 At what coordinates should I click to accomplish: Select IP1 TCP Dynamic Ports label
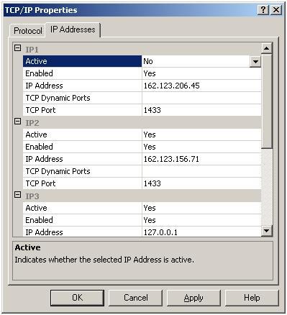[x=58, y=98]
